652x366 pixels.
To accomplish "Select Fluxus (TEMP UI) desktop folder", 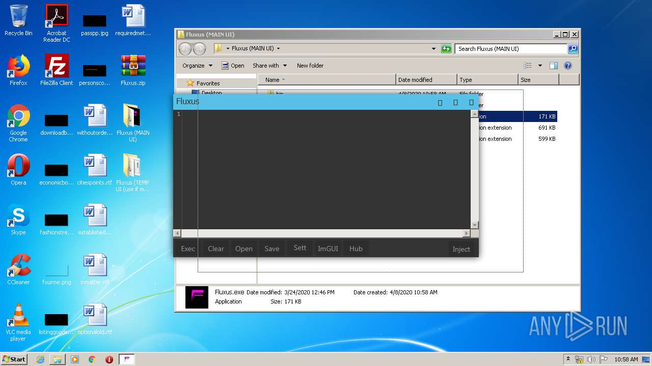I will click(133, 173).
